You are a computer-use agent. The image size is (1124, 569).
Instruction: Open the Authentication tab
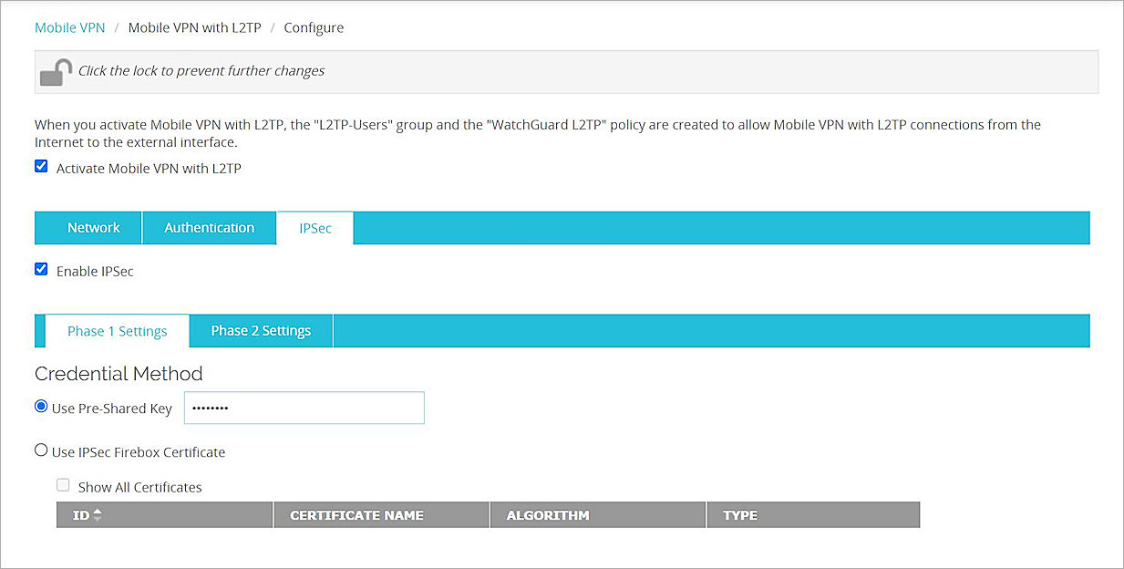click(x=209, y=227)
